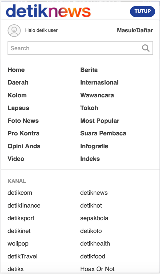Screen dimensions: 160x274
Task: Click the search magnifier icon
Action: [x=146, y=48]
